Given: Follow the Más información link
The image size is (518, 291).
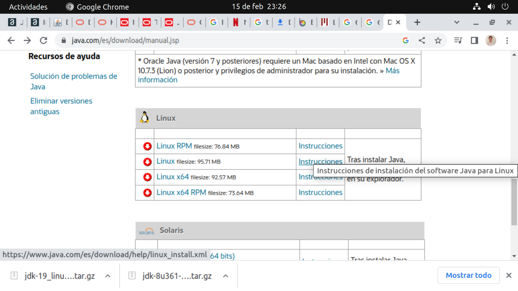Looking at the screenshot, I should pyautogui.click(x=268, y=75).
